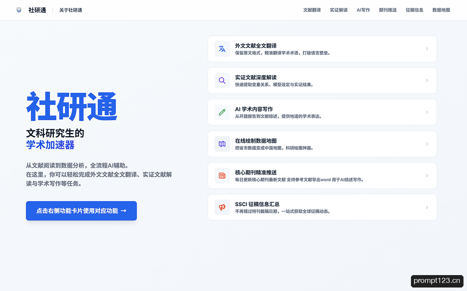Open chevron arrow on 在线绘制数据地图 card
Screen dimensions: 467x291
click(x=427, y=144)
